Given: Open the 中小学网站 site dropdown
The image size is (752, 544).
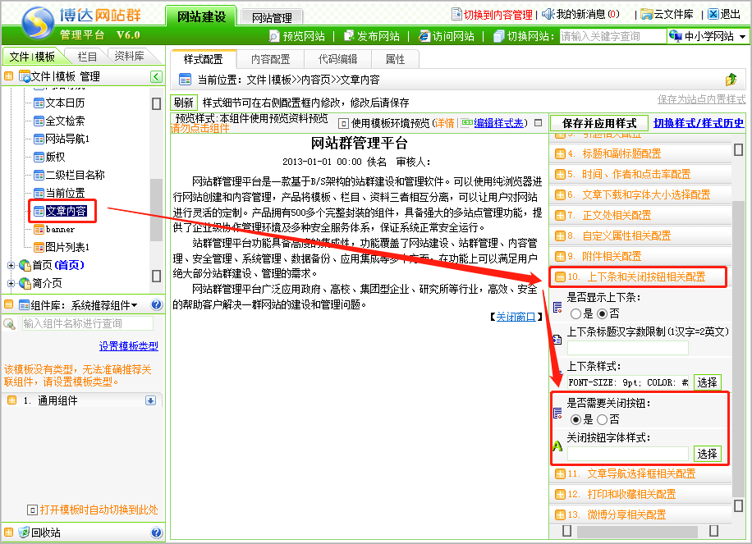Looking at the screenshot, I should tap(708, 36).
